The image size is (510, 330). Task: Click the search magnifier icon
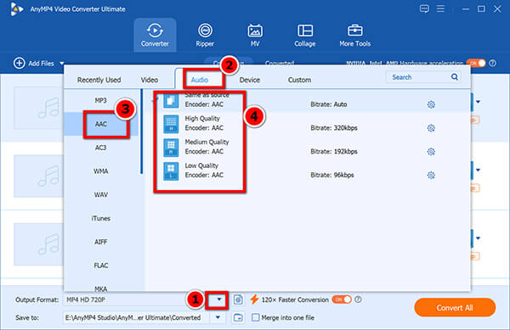click(x=455, y=77)
